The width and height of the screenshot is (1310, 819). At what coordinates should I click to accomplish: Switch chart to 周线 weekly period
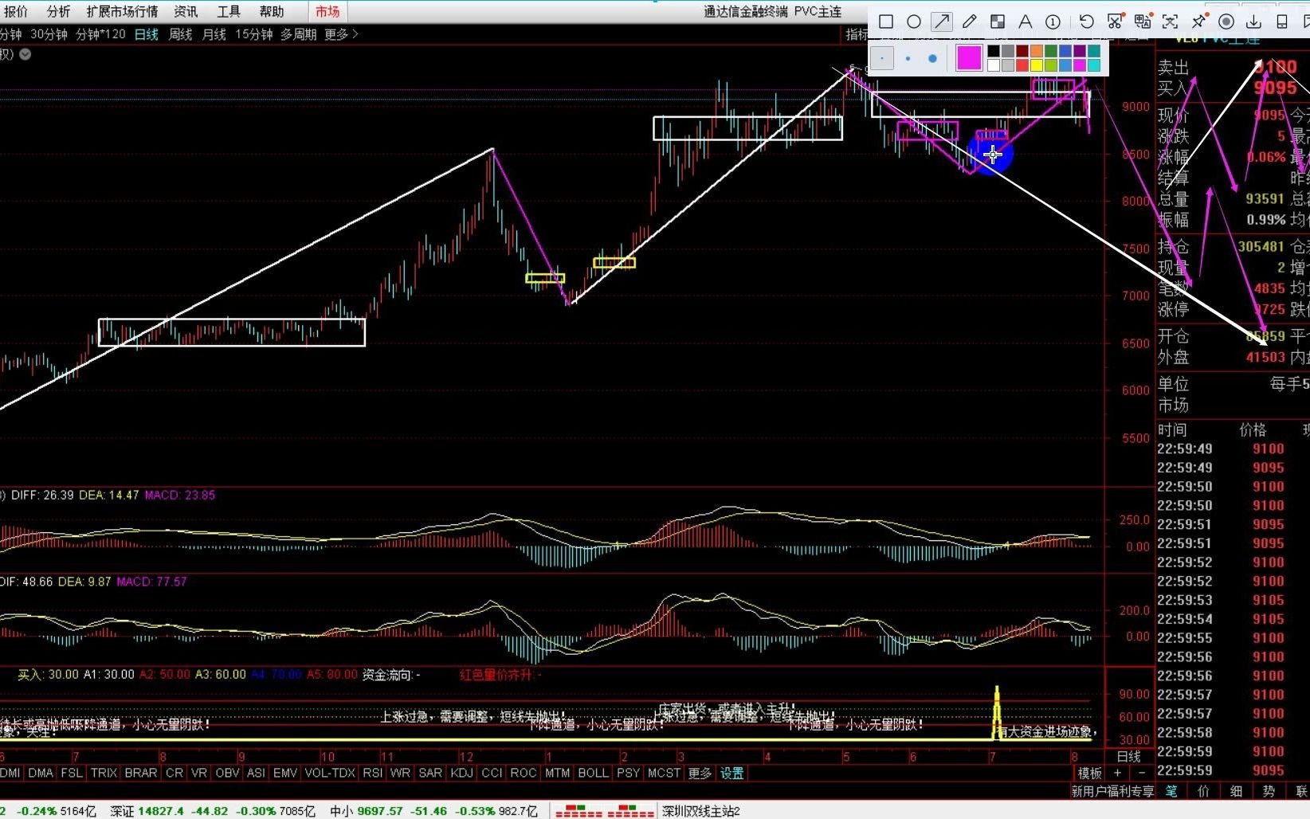pyautogui.click(x=180, y=34)
